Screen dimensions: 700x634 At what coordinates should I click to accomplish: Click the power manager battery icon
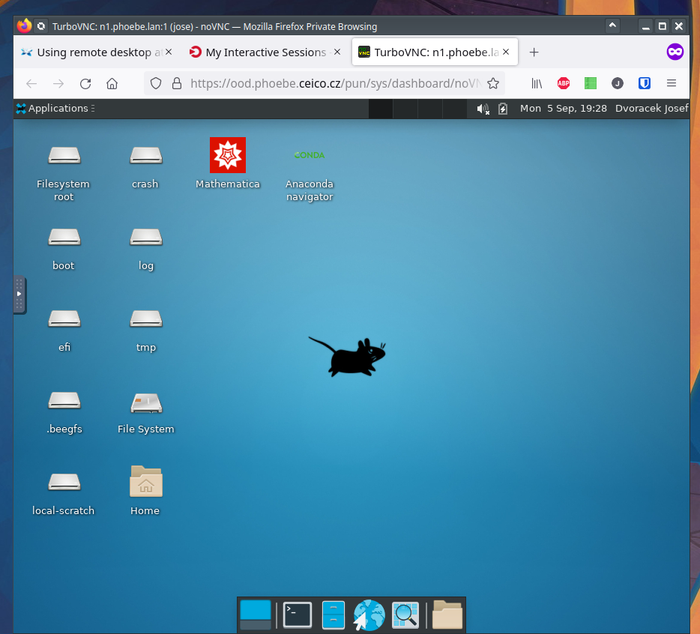tap(503, 109)
